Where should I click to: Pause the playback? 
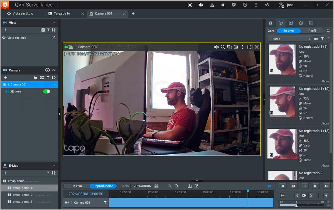tap(304, 186)
